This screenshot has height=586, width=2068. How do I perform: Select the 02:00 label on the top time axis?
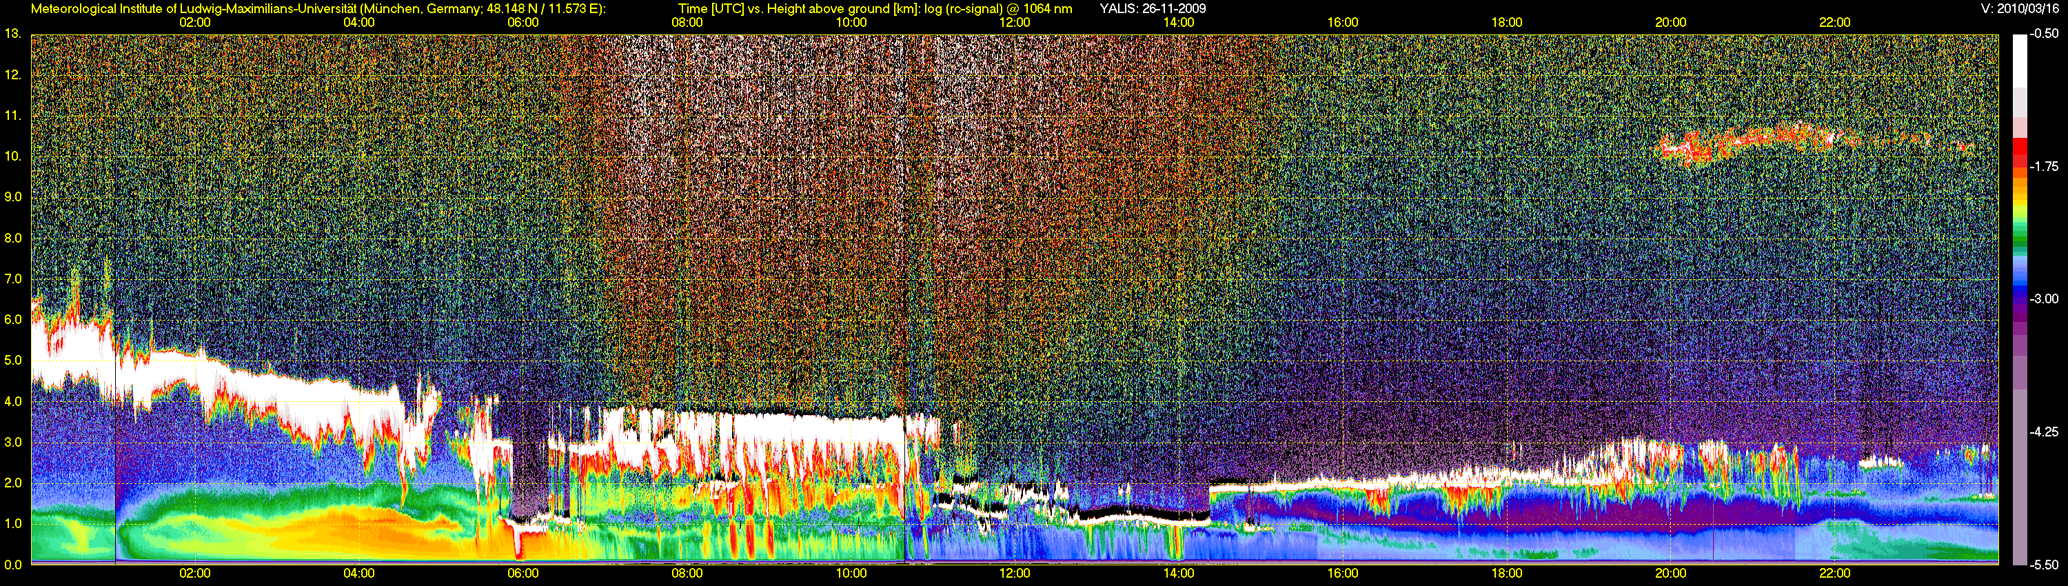tap(195, 23)
